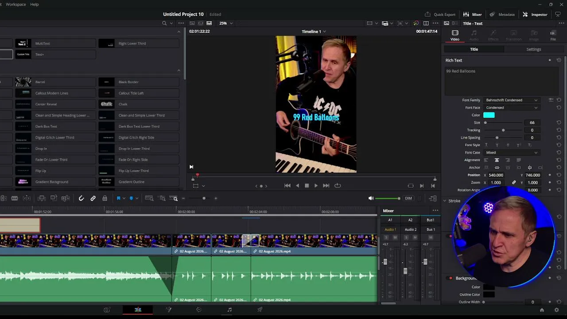Open the viewer zoom 25% dropdown
This screenshot has width=567, height=319.
click(225, 23)
